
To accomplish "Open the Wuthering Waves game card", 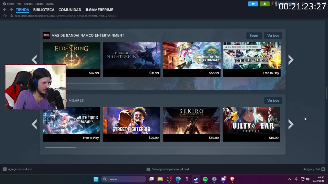I will point(71,124).
